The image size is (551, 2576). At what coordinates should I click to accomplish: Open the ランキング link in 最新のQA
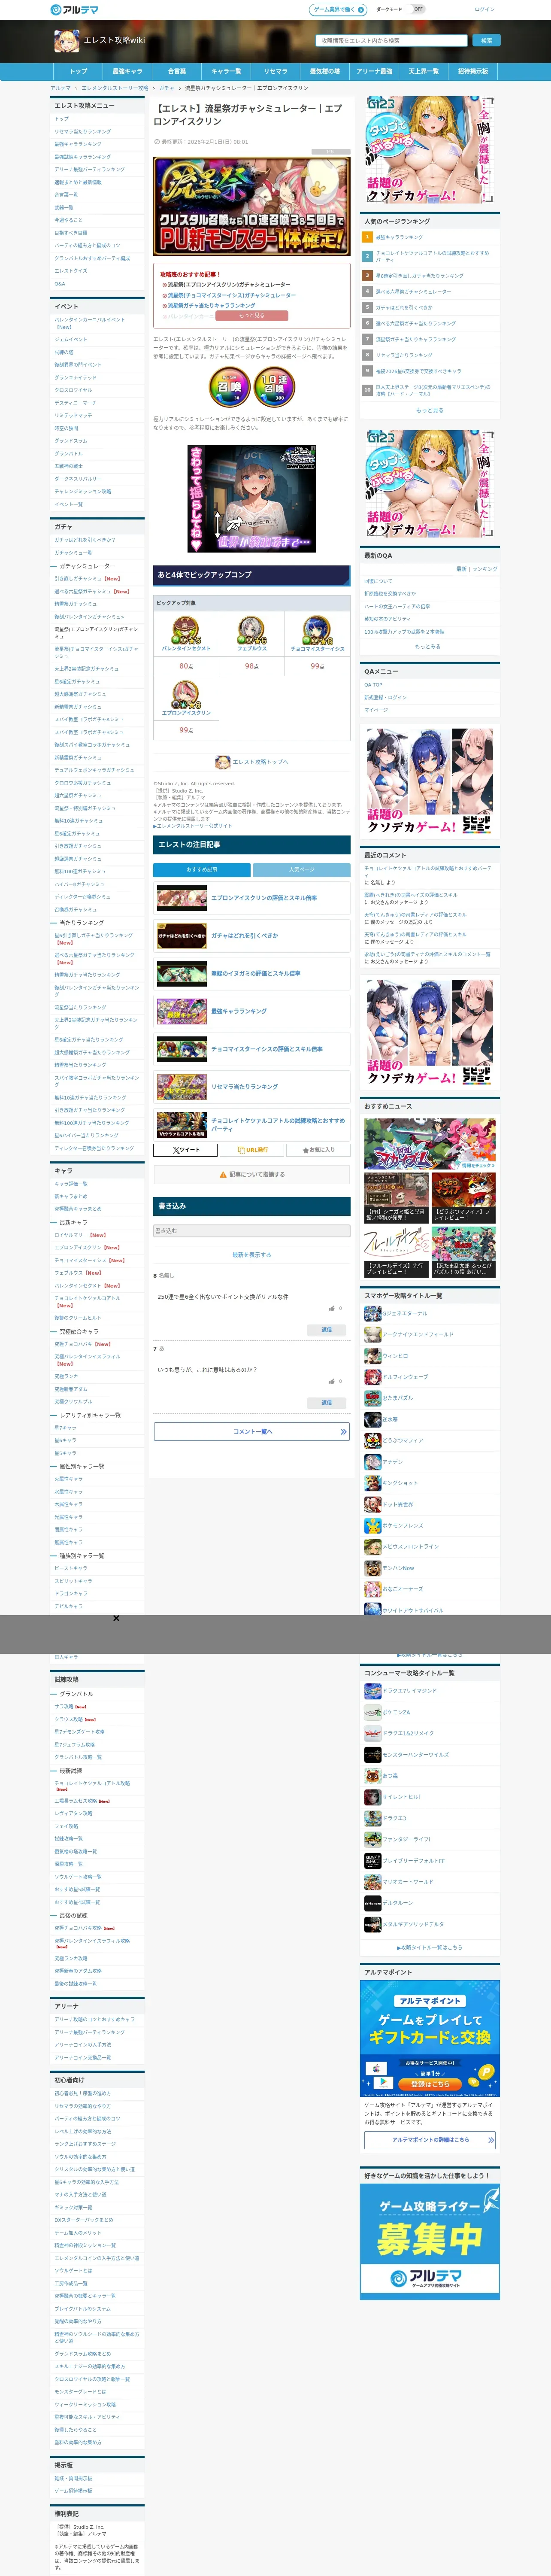[x=485, y=569]
